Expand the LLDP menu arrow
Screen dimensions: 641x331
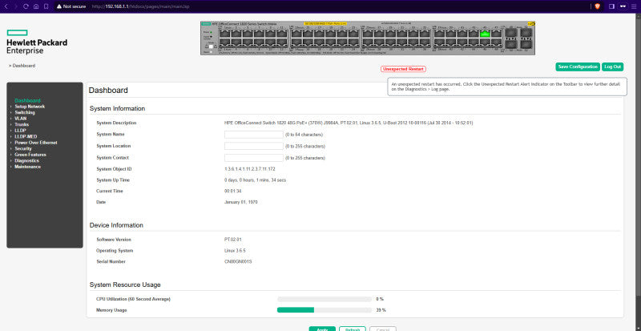tap(11, 131)
